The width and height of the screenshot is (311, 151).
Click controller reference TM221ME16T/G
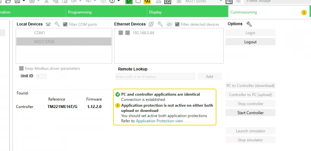[62, 107]
